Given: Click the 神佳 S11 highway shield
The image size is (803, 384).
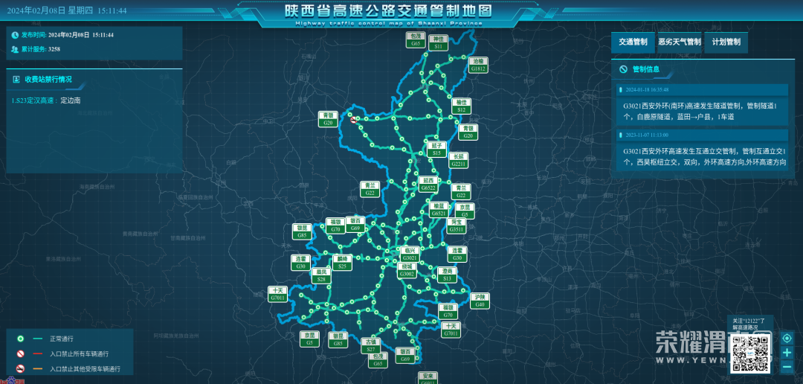Looking at the screenshot, I should coord(438,42).
